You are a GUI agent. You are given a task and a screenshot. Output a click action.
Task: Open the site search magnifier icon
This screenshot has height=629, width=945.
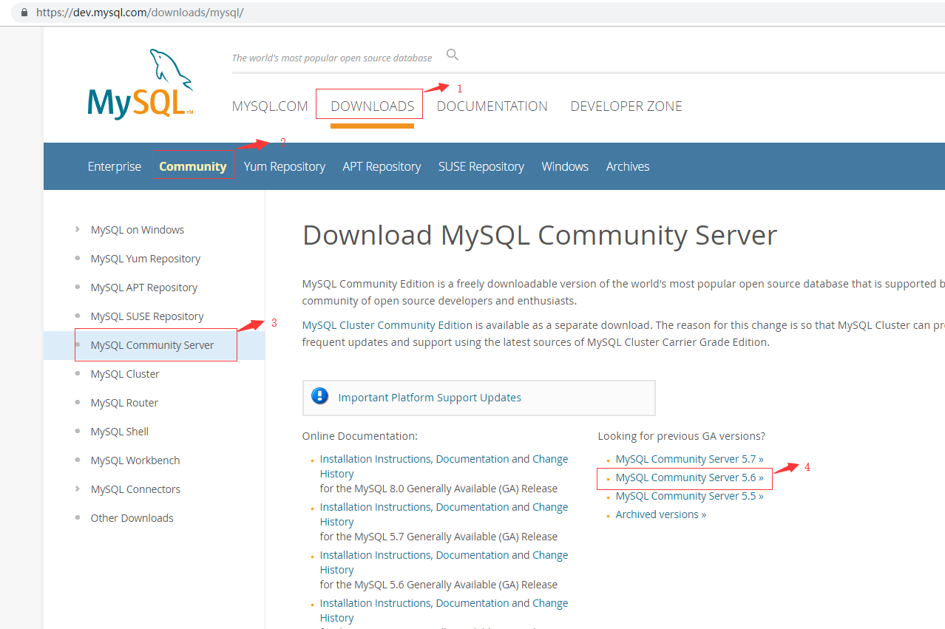453,55
